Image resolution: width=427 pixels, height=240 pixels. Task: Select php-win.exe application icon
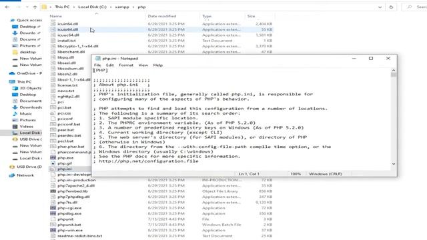click(x=53, y=230)
